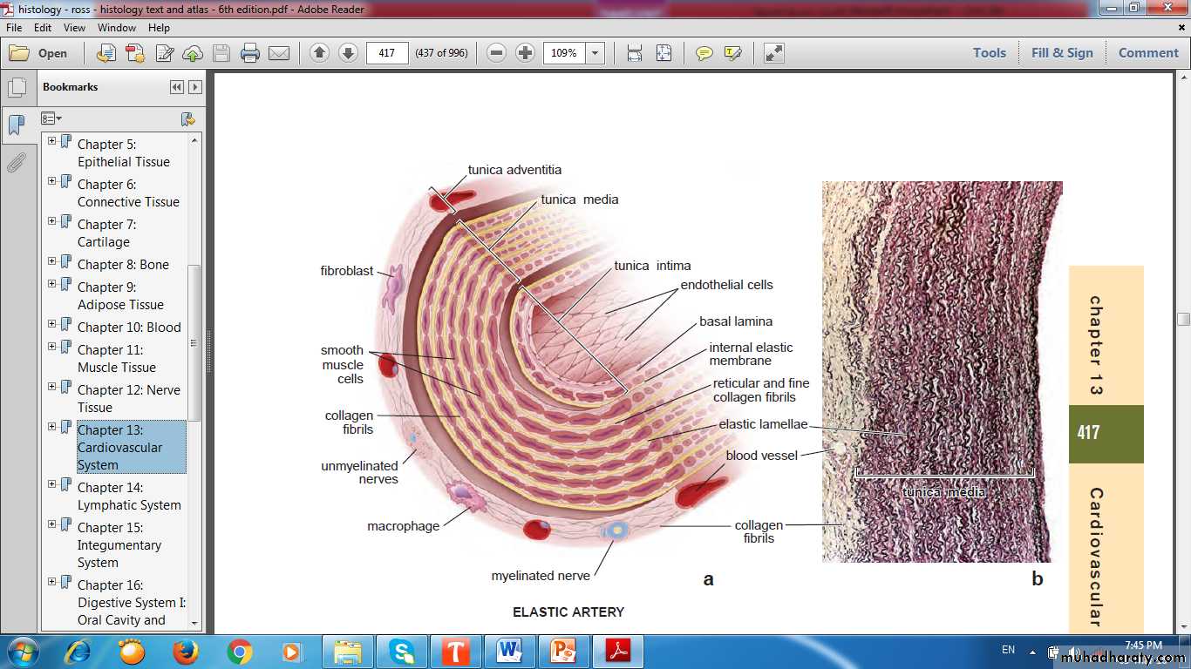The image size is (1191, 669).
Task: Click the page number input field
Action: tap(387, 53)
